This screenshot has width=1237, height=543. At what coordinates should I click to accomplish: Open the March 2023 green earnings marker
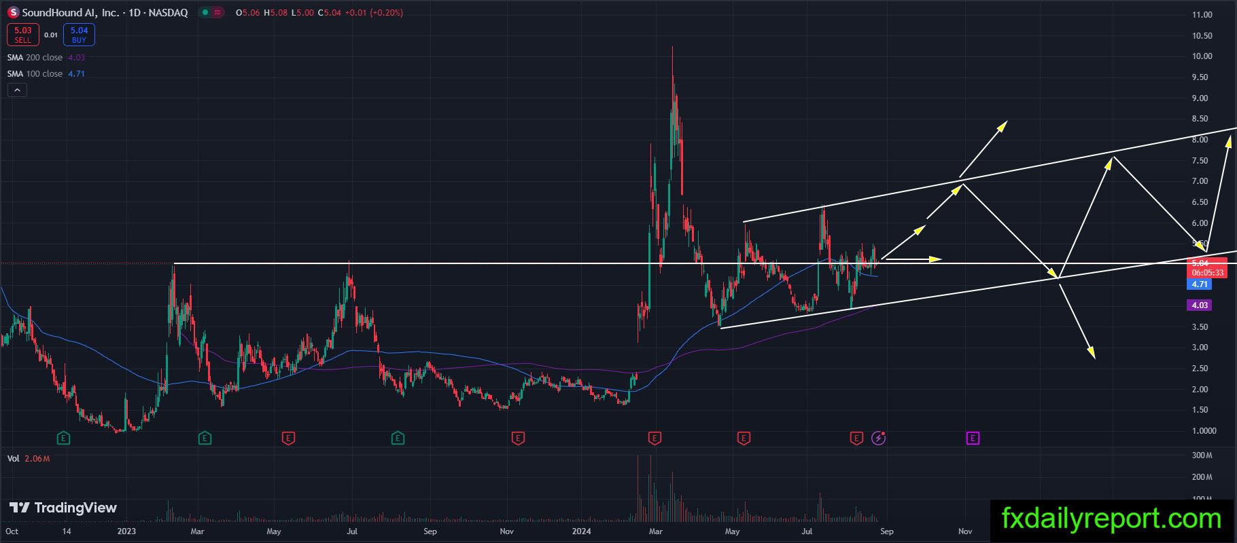point(205,438)
